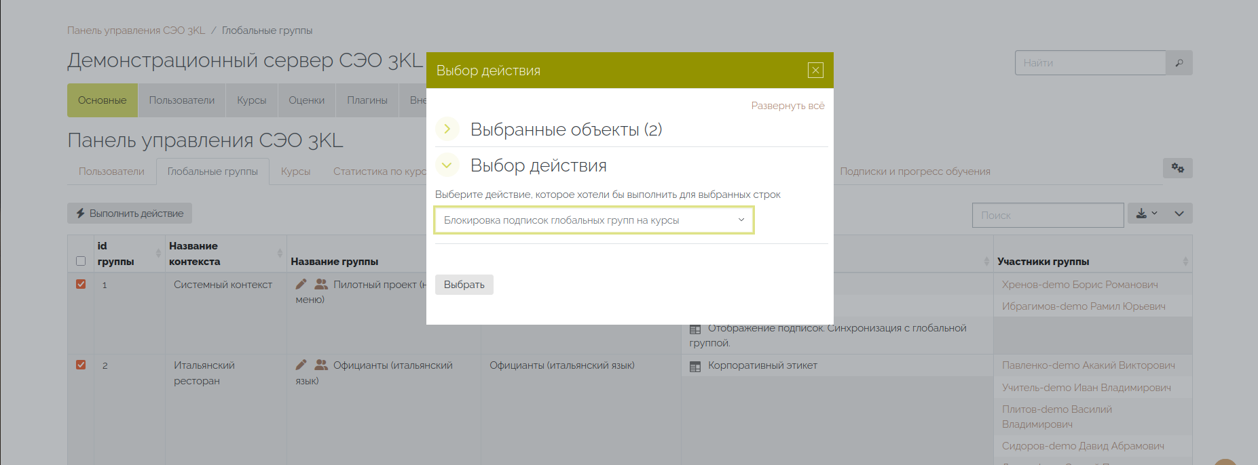Close the action selection dialog
The image size is (1258, 465).
click(x=815, y=70)
